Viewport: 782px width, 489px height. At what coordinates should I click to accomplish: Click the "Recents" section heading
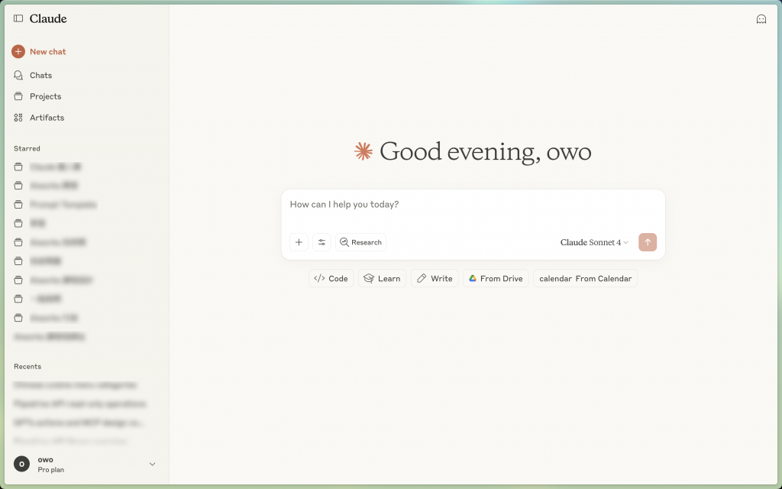(x=27, y=367)
